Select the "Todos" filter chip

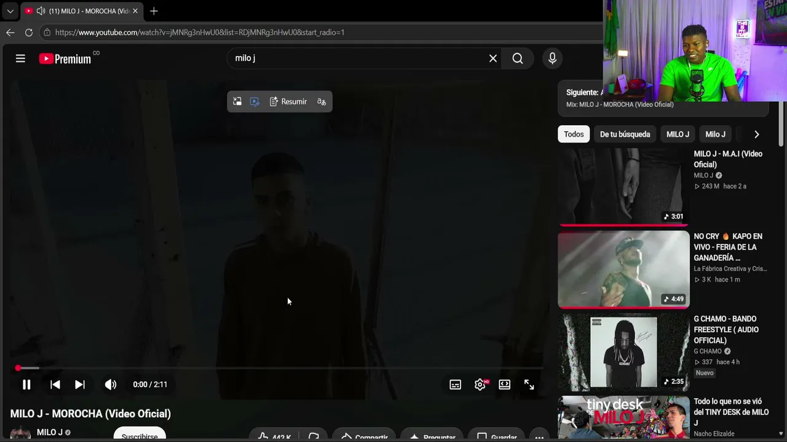pos(574,134)
